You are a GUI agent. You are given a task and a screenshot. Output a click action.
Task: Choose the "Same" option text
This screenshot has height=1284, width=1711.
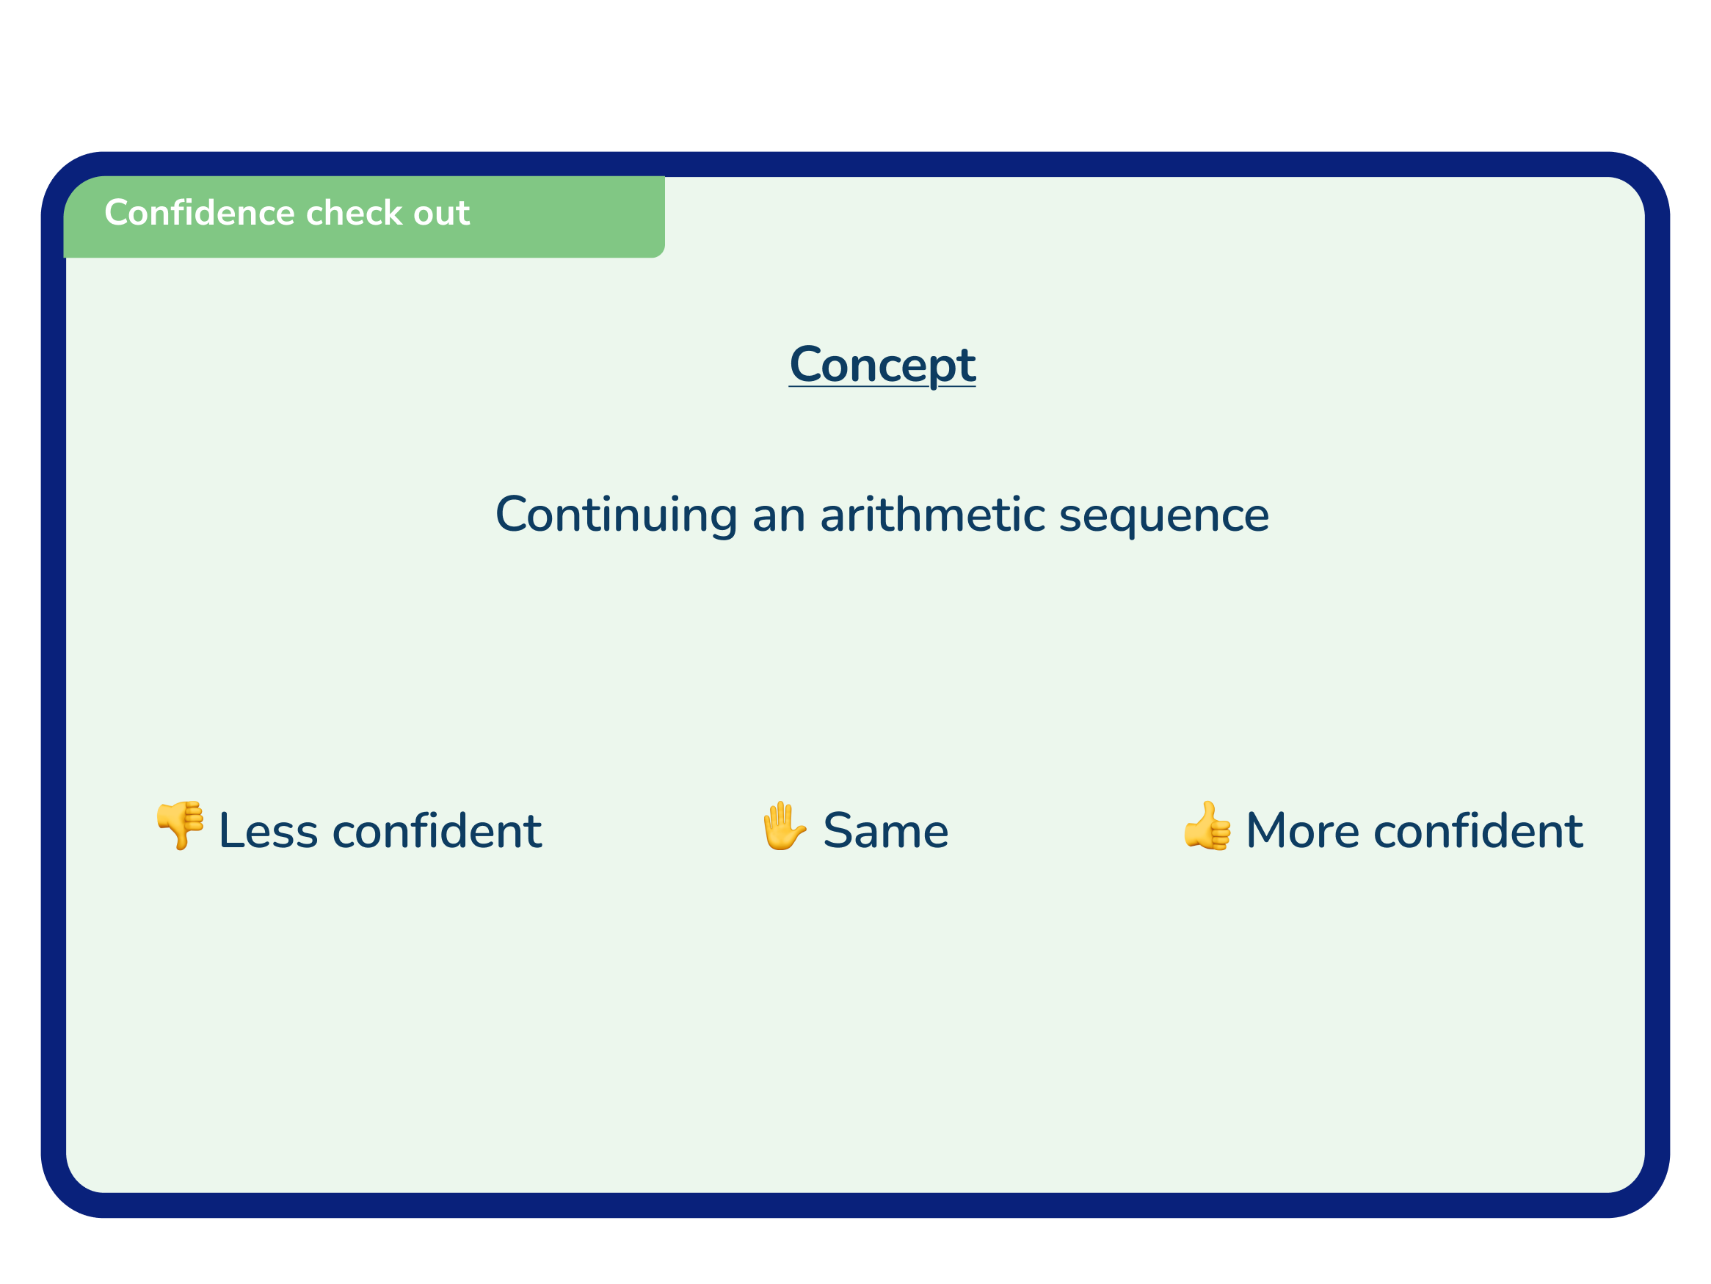(885, 832)
